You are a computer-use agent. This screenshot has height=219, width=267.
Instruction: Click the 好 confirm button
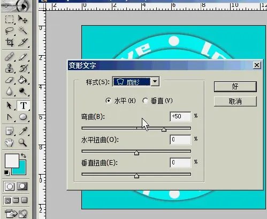(235, 87)
